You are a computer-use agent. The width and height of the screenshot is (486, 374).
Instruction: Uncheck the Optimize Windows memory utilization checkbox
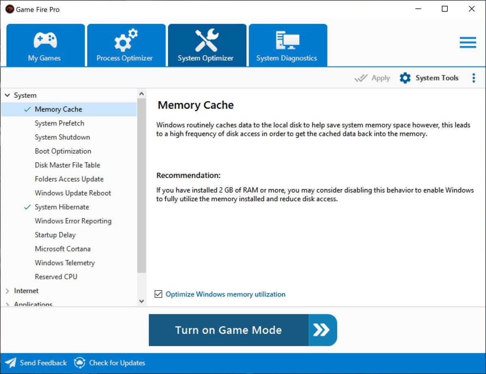[159, 294]
